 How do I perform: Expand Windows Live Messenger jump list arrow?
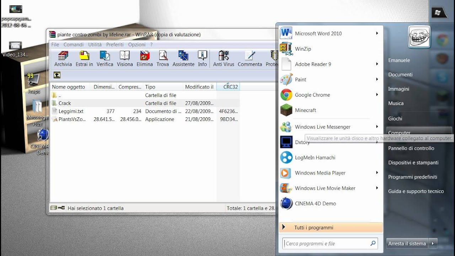(x=377, y=127)
